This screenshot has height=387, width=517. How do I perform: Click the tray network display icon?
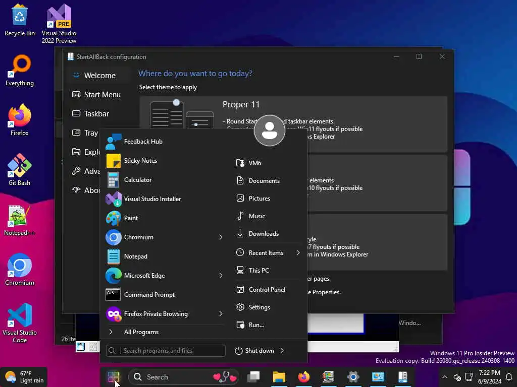coord(469,377)
